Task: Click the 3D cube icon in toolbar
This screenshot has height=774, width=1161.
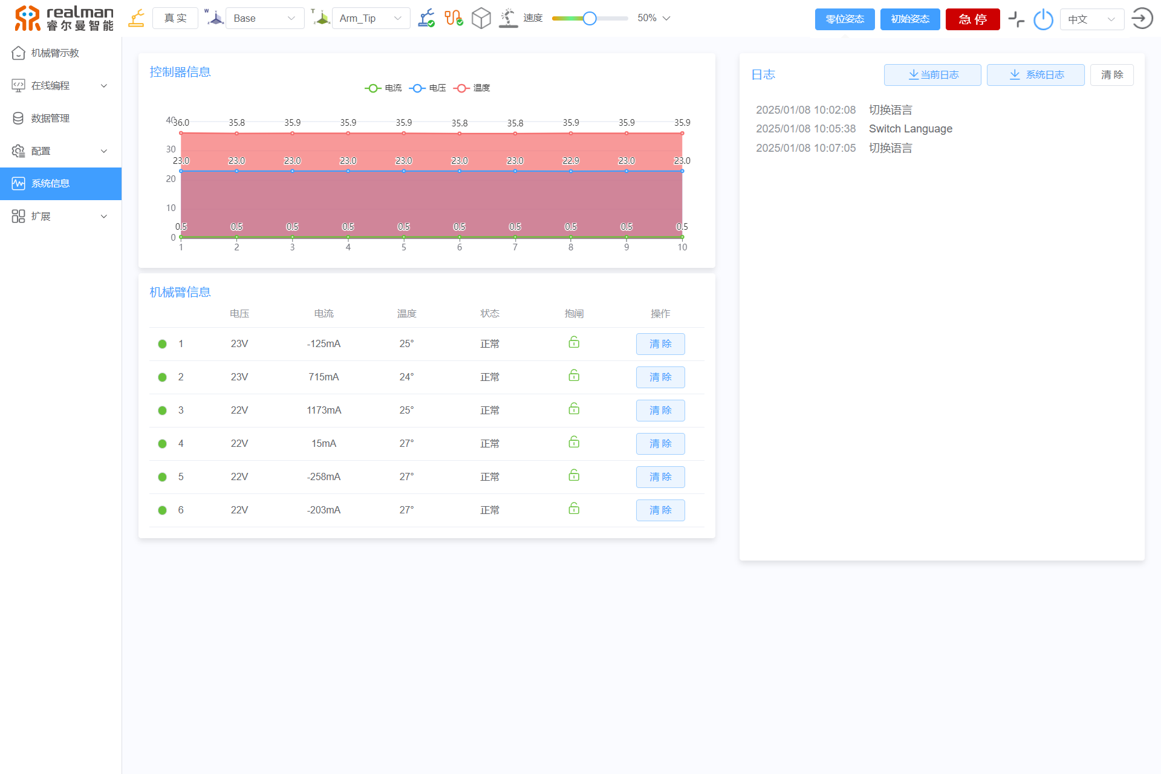Action: (x=481, y=18)
